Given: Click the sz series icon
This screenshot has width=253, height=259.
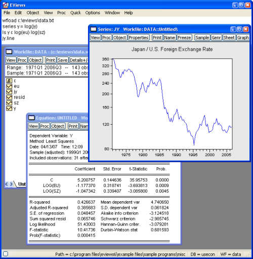Looking at the screenshot, I should [9, 103].
